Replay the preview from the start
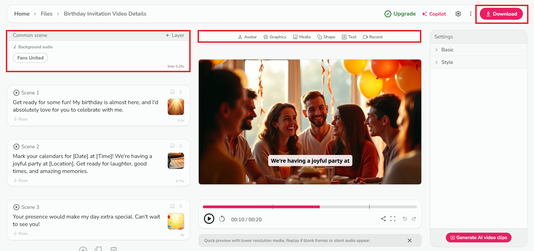 coord(222,219)
